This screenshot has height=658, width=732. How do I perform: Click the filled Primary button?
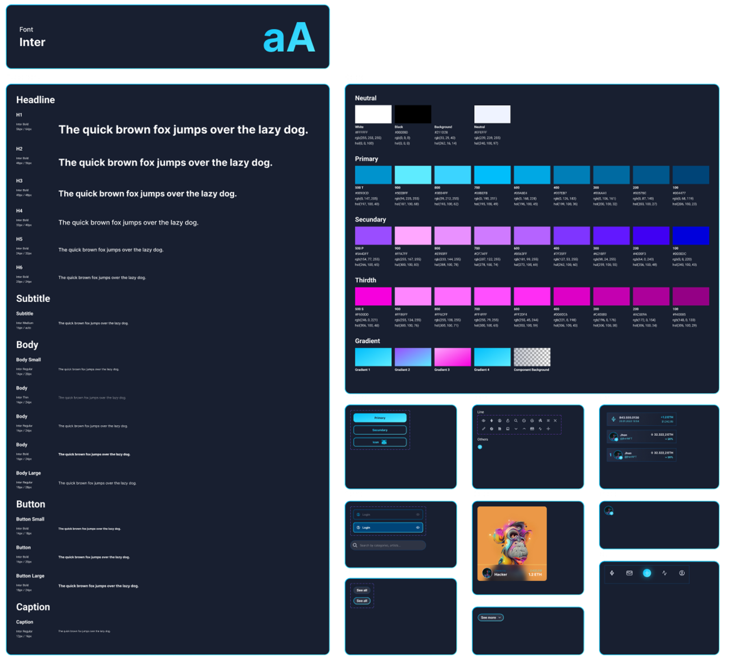pyautogui.click(x=380, y=418)
